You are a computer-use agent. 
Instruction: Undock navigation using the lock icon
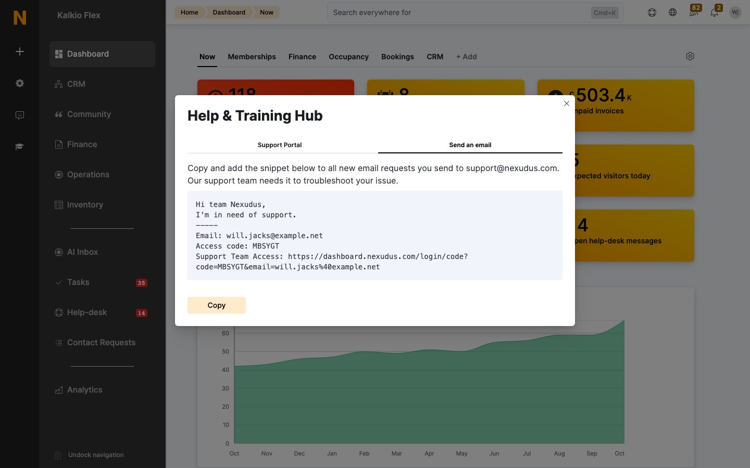coord(58,455)
